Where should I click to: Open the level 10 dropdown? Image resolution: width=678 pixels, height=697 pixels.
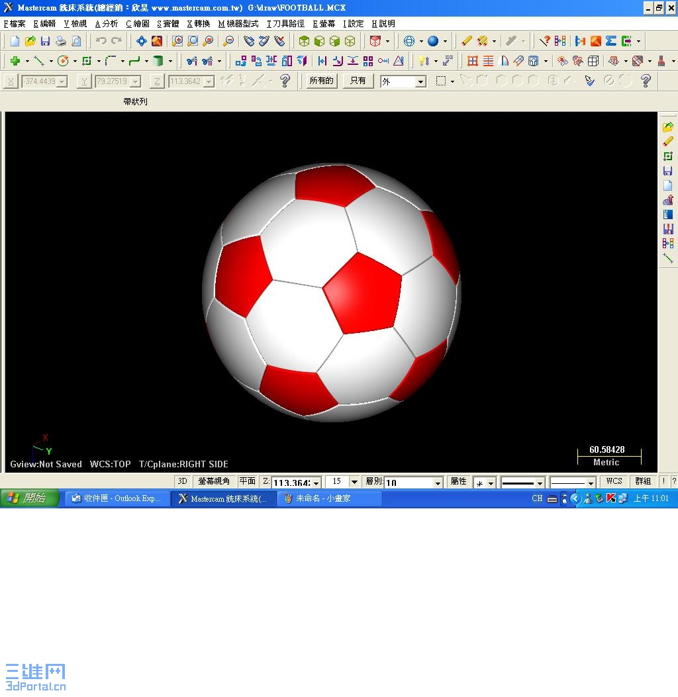[x=438, y=483]
